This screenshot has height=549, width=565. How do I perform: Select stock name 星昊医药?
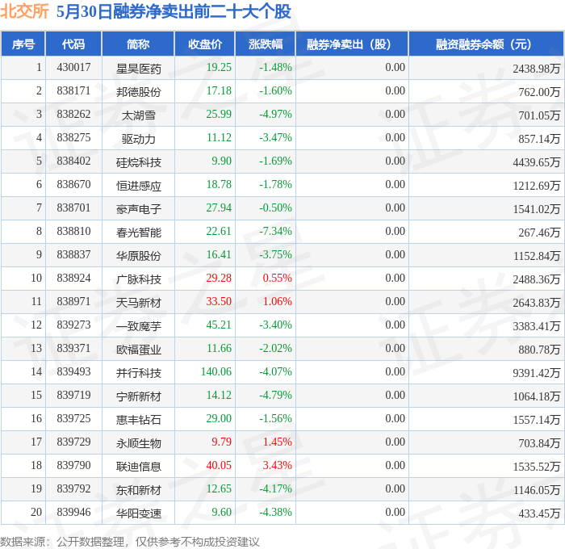click(138, 69)
